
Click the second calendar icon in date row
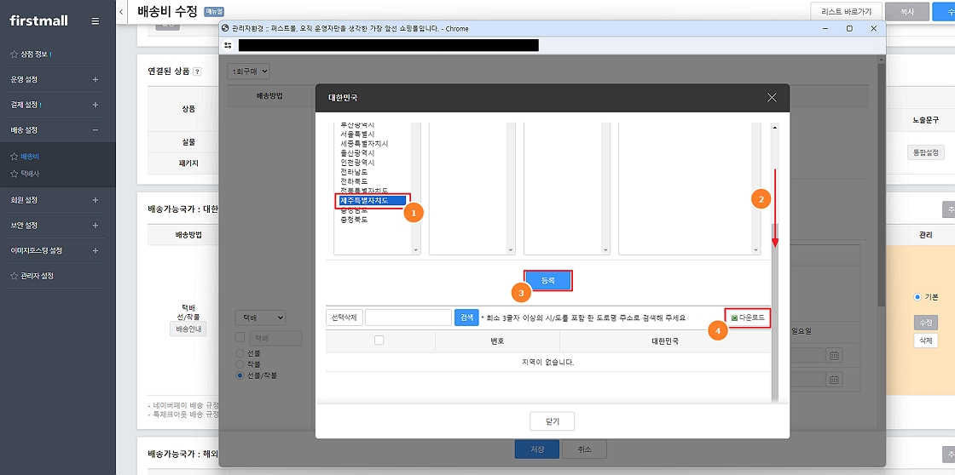point(834,379)
